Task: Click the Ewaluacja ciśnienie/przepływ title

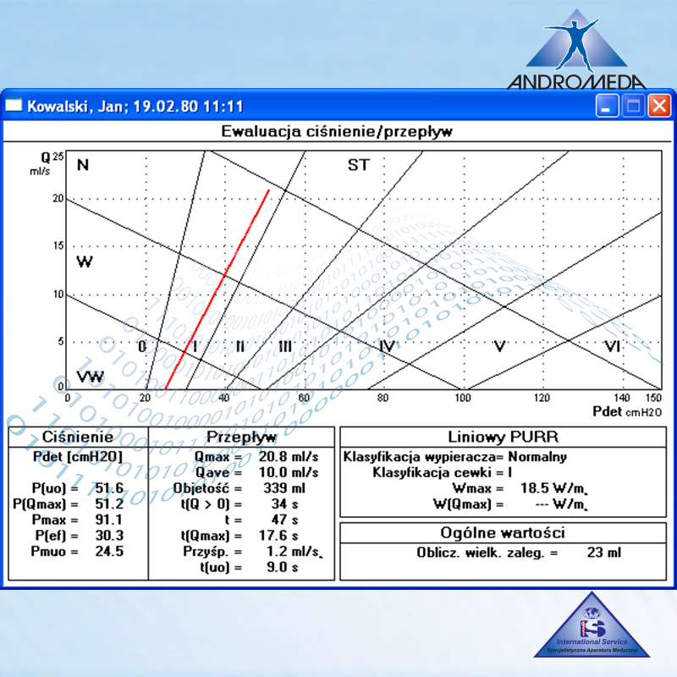Action: (338, 131)
